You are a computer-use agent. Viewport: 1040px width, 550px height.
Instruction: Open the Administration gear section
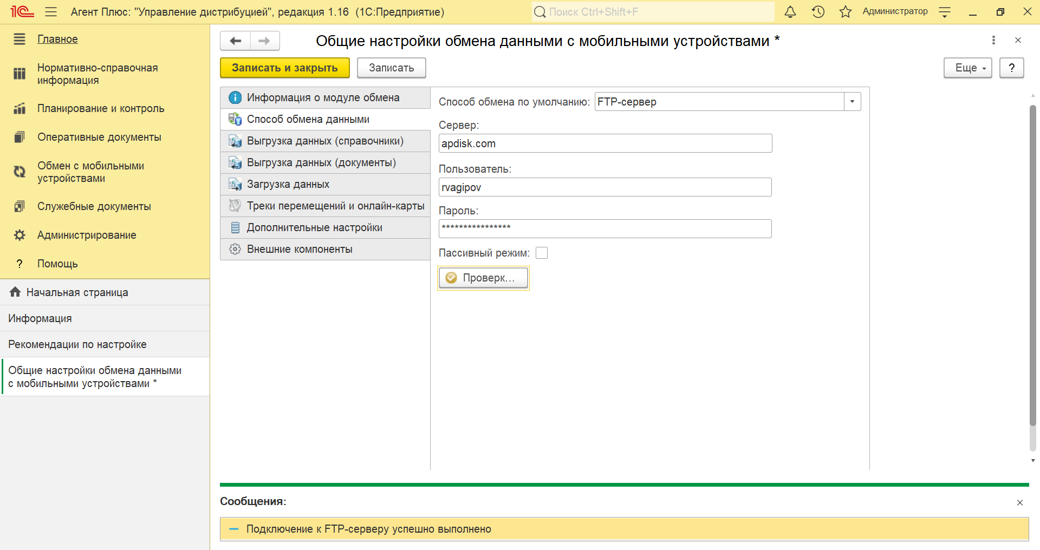tap(87, 235)
